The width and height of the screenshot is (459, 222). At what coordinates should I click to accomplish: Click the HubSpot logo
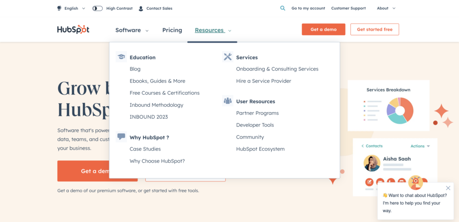[x=73, y=30]
